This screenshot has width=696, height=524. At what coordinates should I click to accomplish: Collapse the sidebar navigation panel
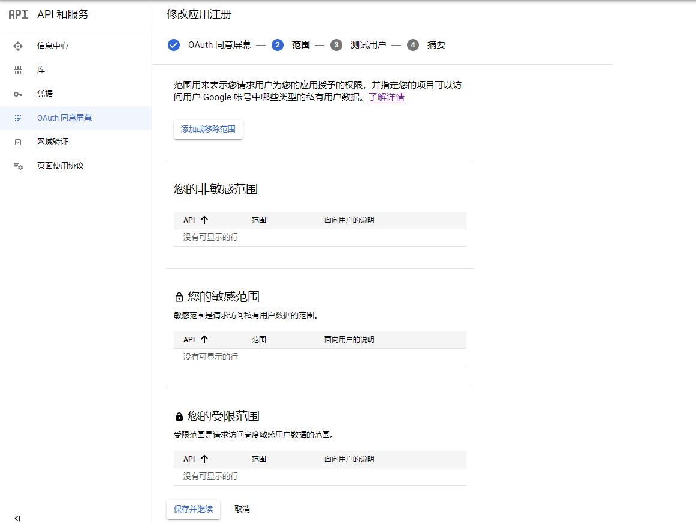tap(17, 518)
